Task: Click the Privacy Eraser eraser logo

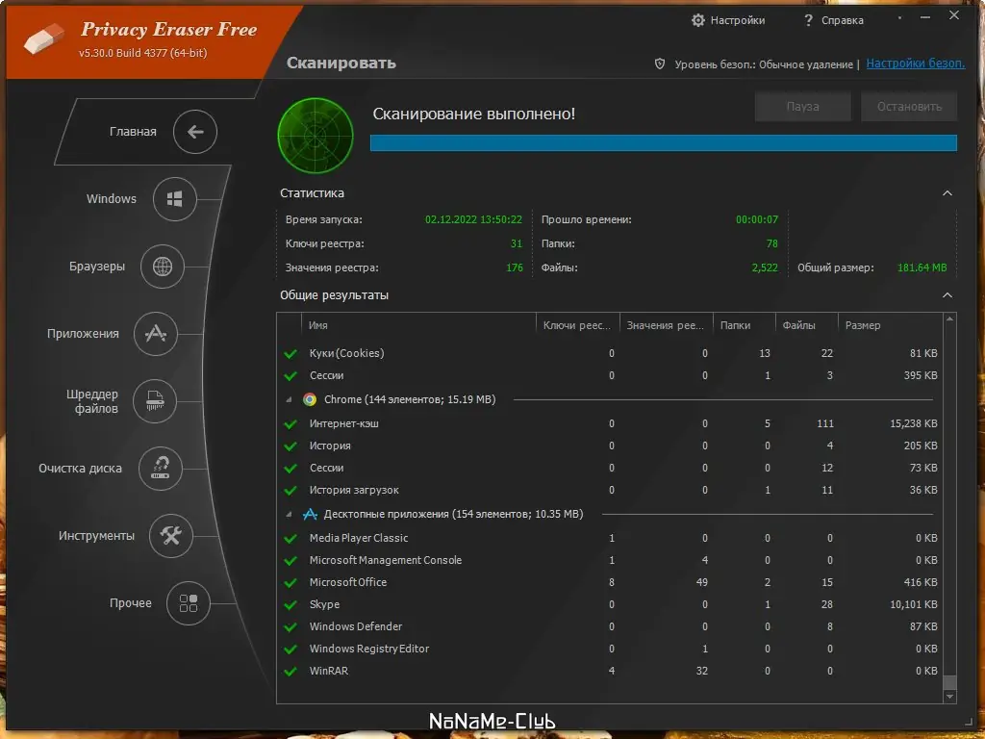Action: (x=44, y=38)
